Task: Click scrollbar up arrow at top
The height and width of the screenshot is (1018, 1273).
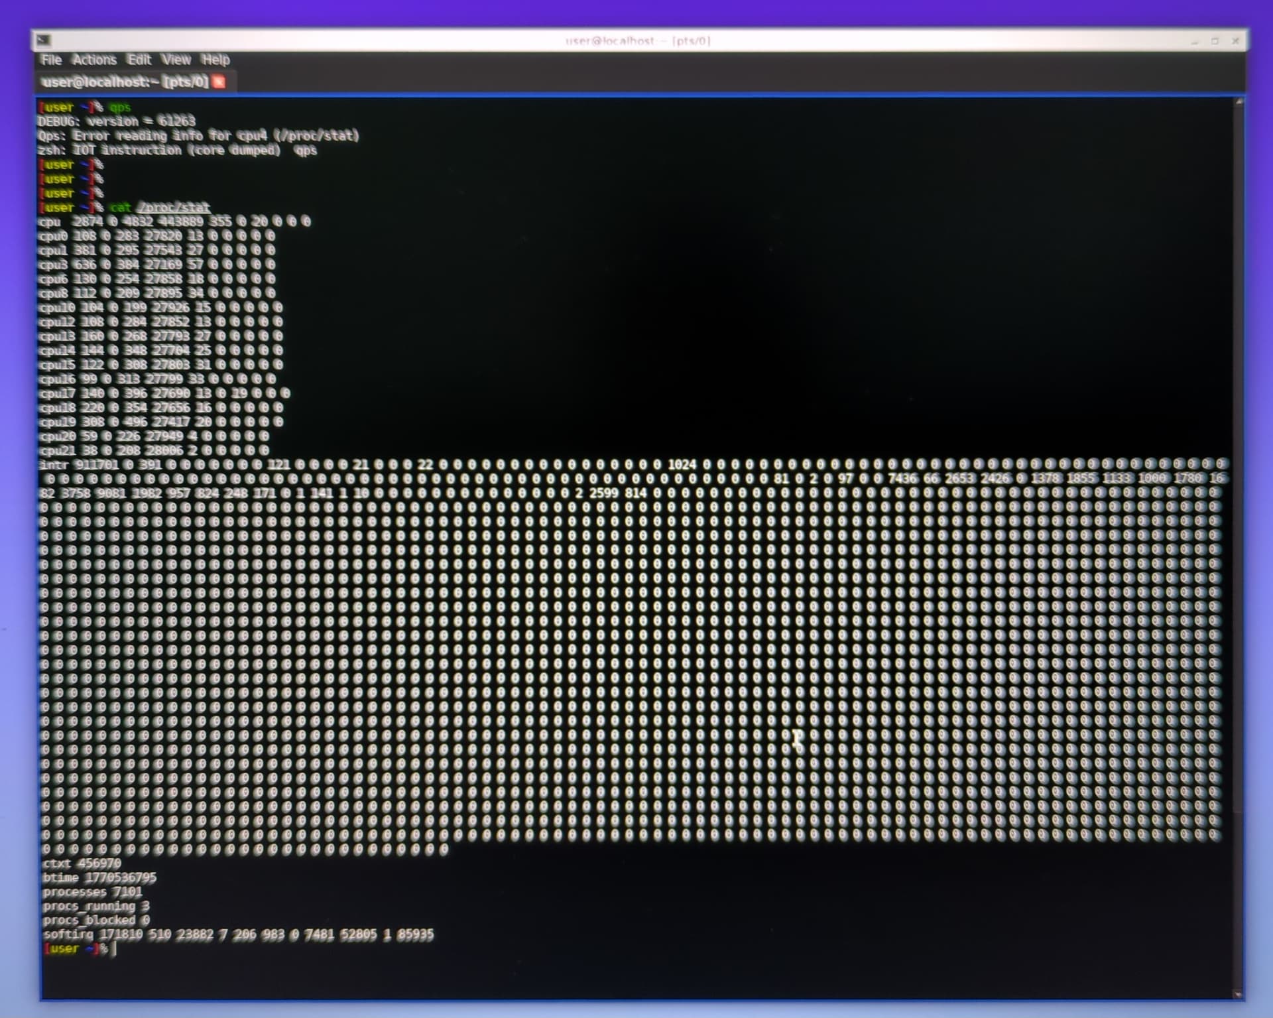Action: point(1239,102)
